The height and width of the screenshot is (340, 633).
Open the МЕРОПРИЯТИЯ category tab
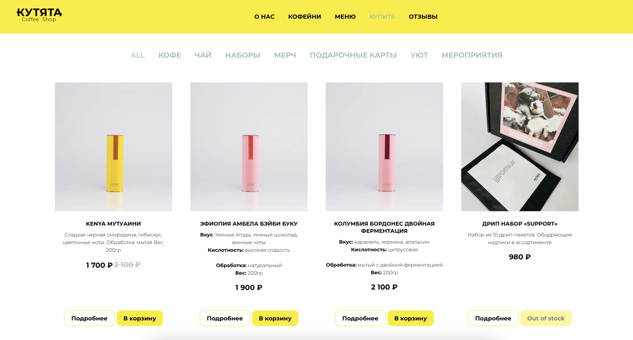click(x=472, y=55)
